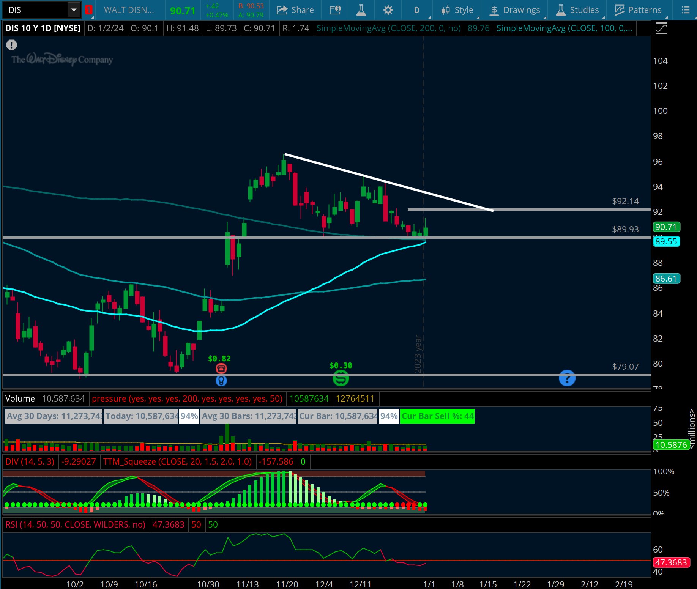Open the Share menu
This screenshot has width=697, height=589.
(295, 10)
